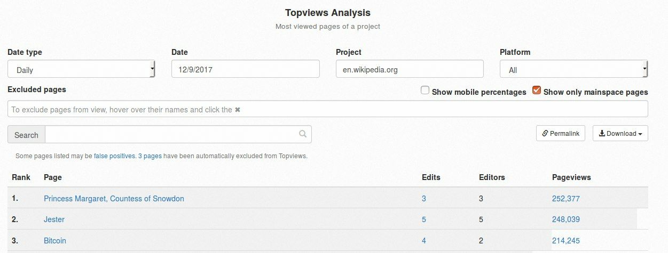Open the false positives link
The image size is (668, 253).
(114, 156)
